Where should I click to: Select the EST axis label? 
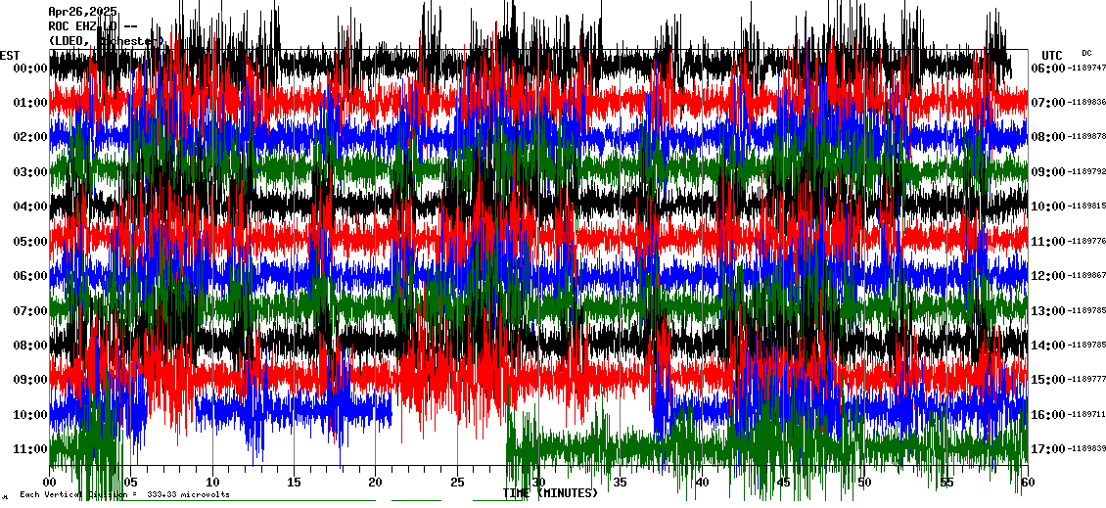(x=10, y=55)
